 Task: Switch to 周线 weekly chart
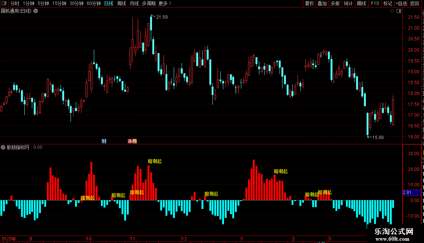click(x=122, y=3)
